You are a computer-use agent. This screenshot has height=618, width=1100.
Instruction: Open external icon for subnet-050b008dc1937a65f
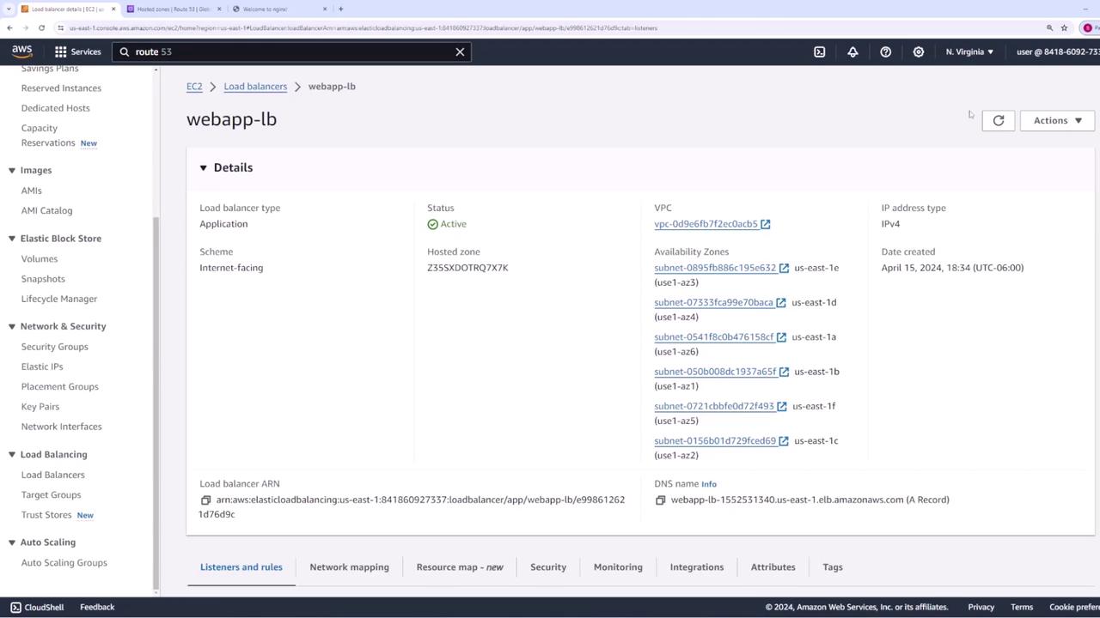tap(784, 372)
